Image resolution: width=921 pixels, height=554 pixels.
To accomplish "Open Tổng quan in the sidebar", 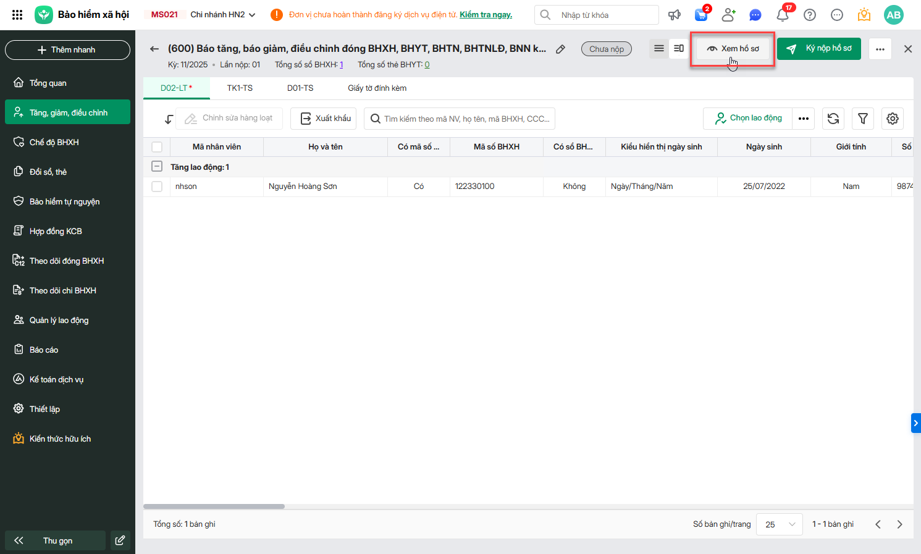I will [67, 83].
